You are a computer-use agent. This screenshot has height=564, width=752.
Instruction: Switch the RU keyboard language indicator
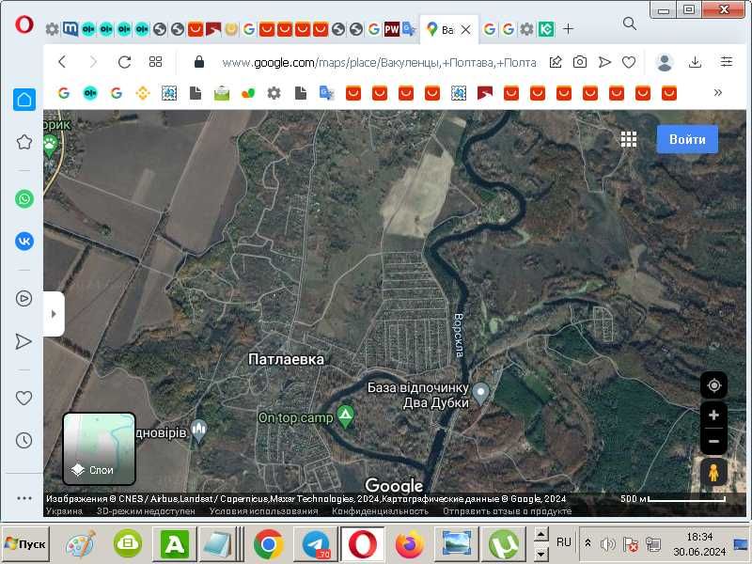point(563,542)
